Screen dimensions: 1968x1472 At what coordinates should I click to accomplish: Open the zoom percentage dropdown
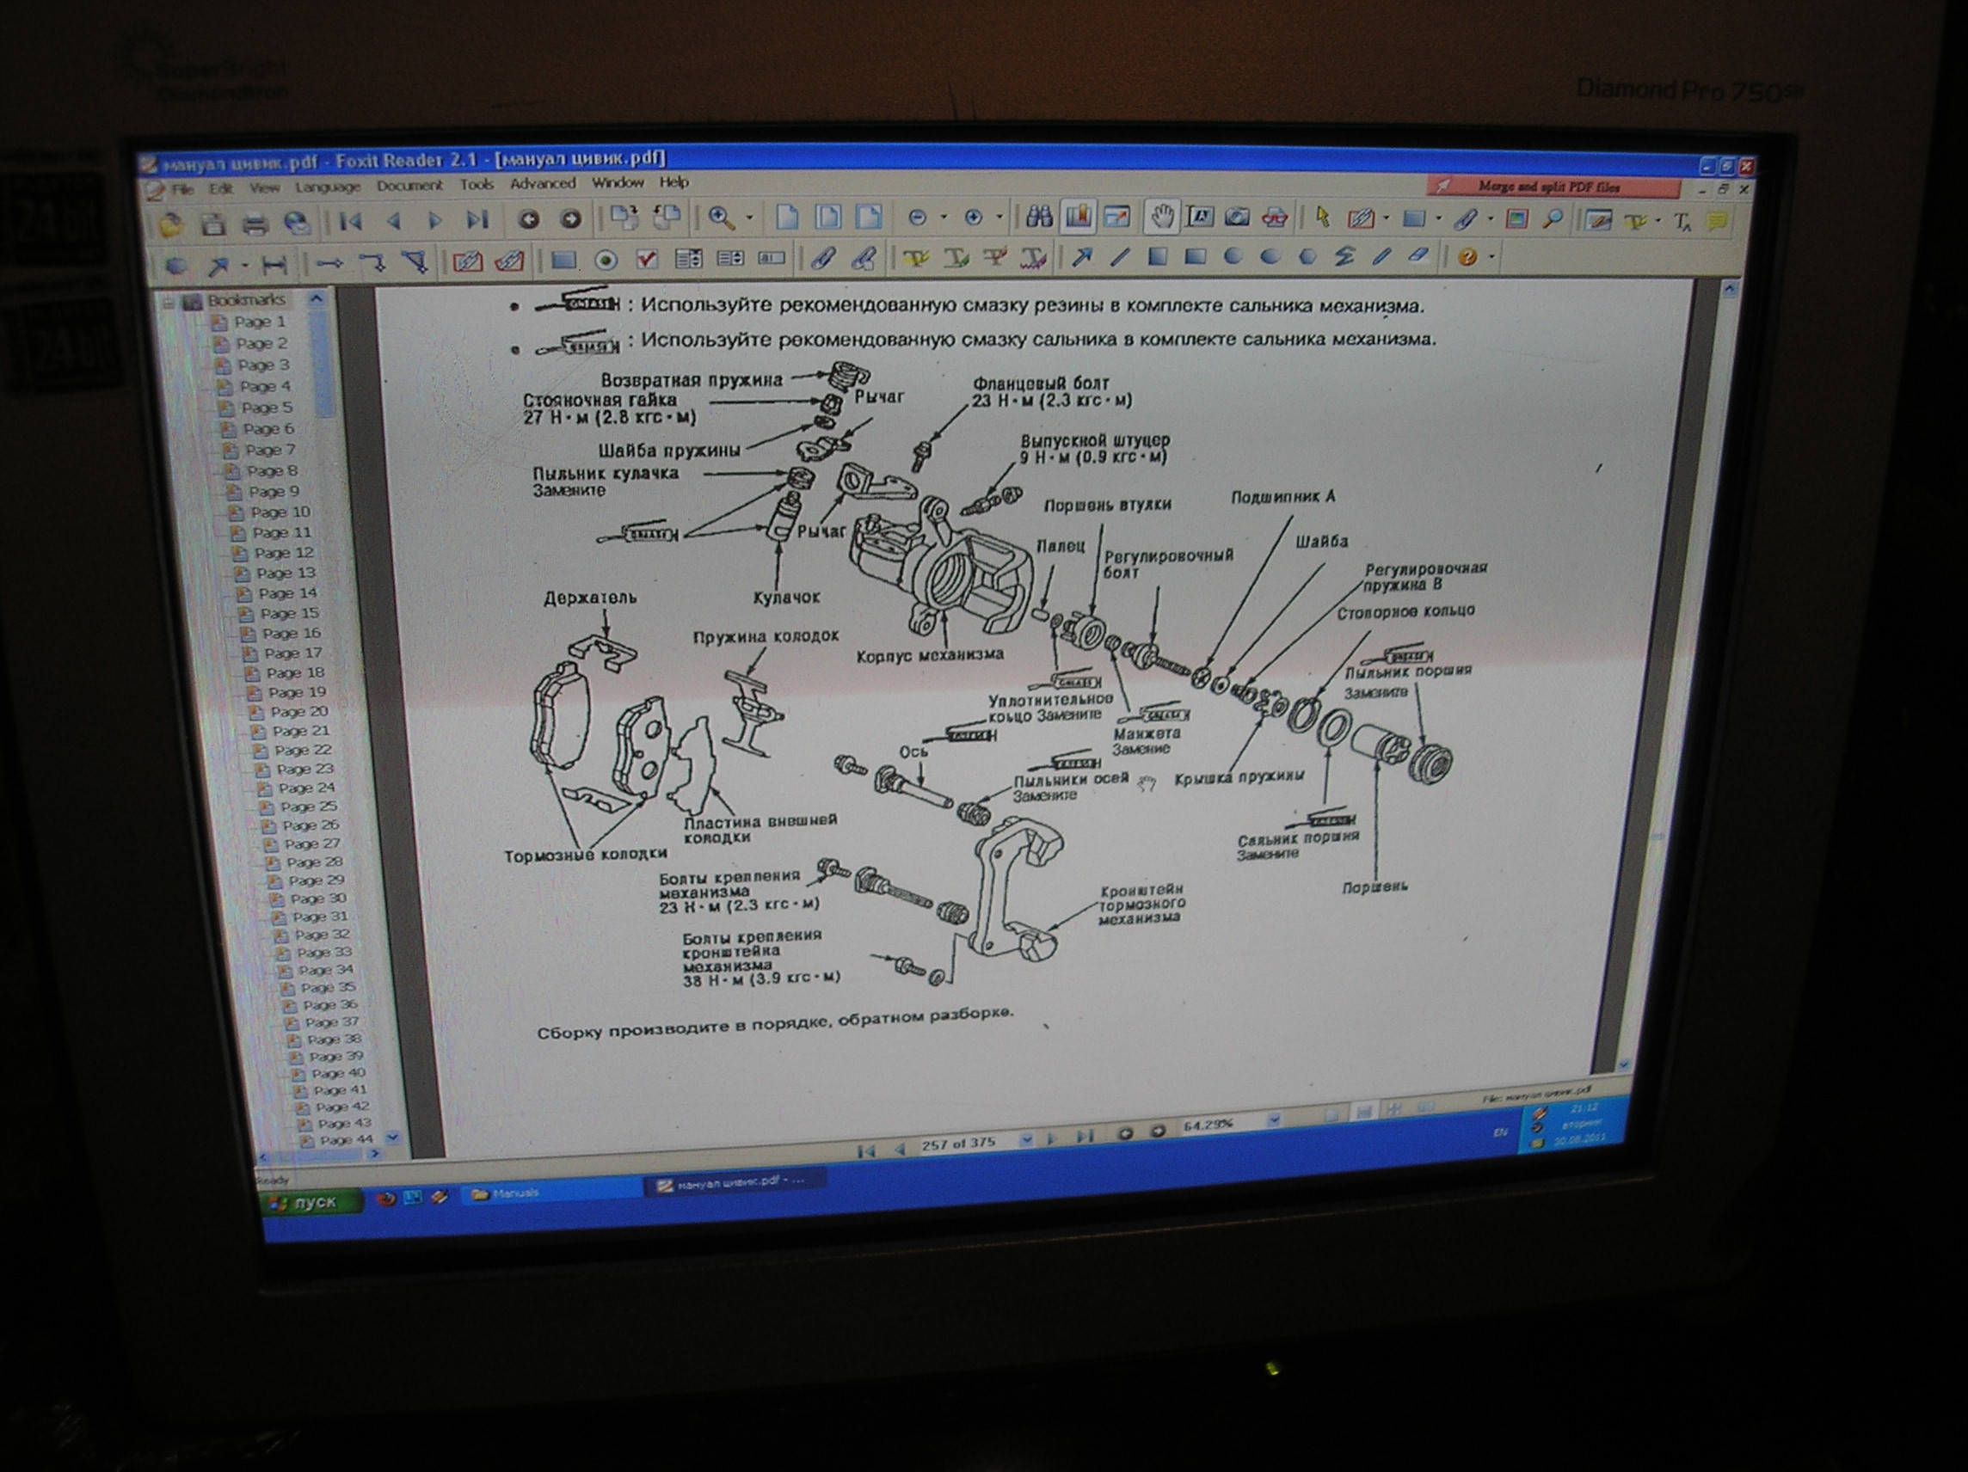[x=1273, y=1121]
